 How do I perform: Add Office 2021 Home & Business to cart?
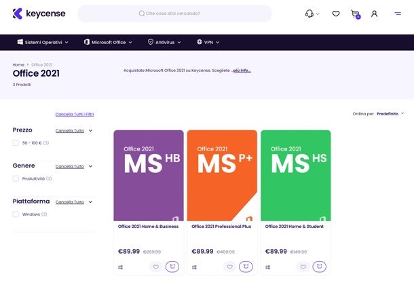(172, 267)
